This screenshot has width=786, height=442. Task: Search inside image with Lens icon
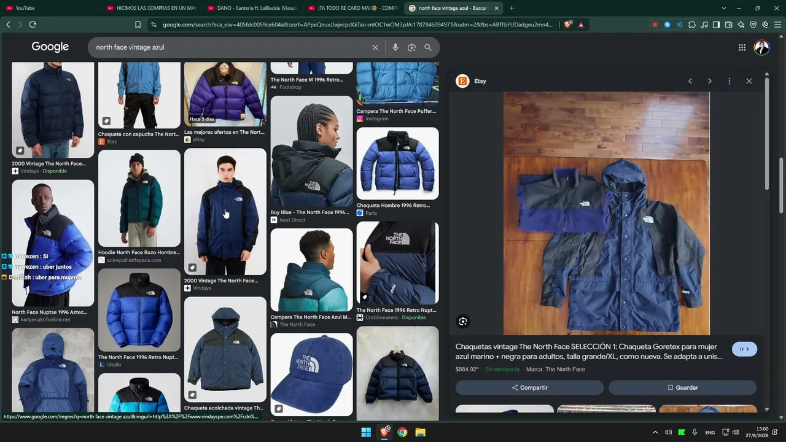463,321
